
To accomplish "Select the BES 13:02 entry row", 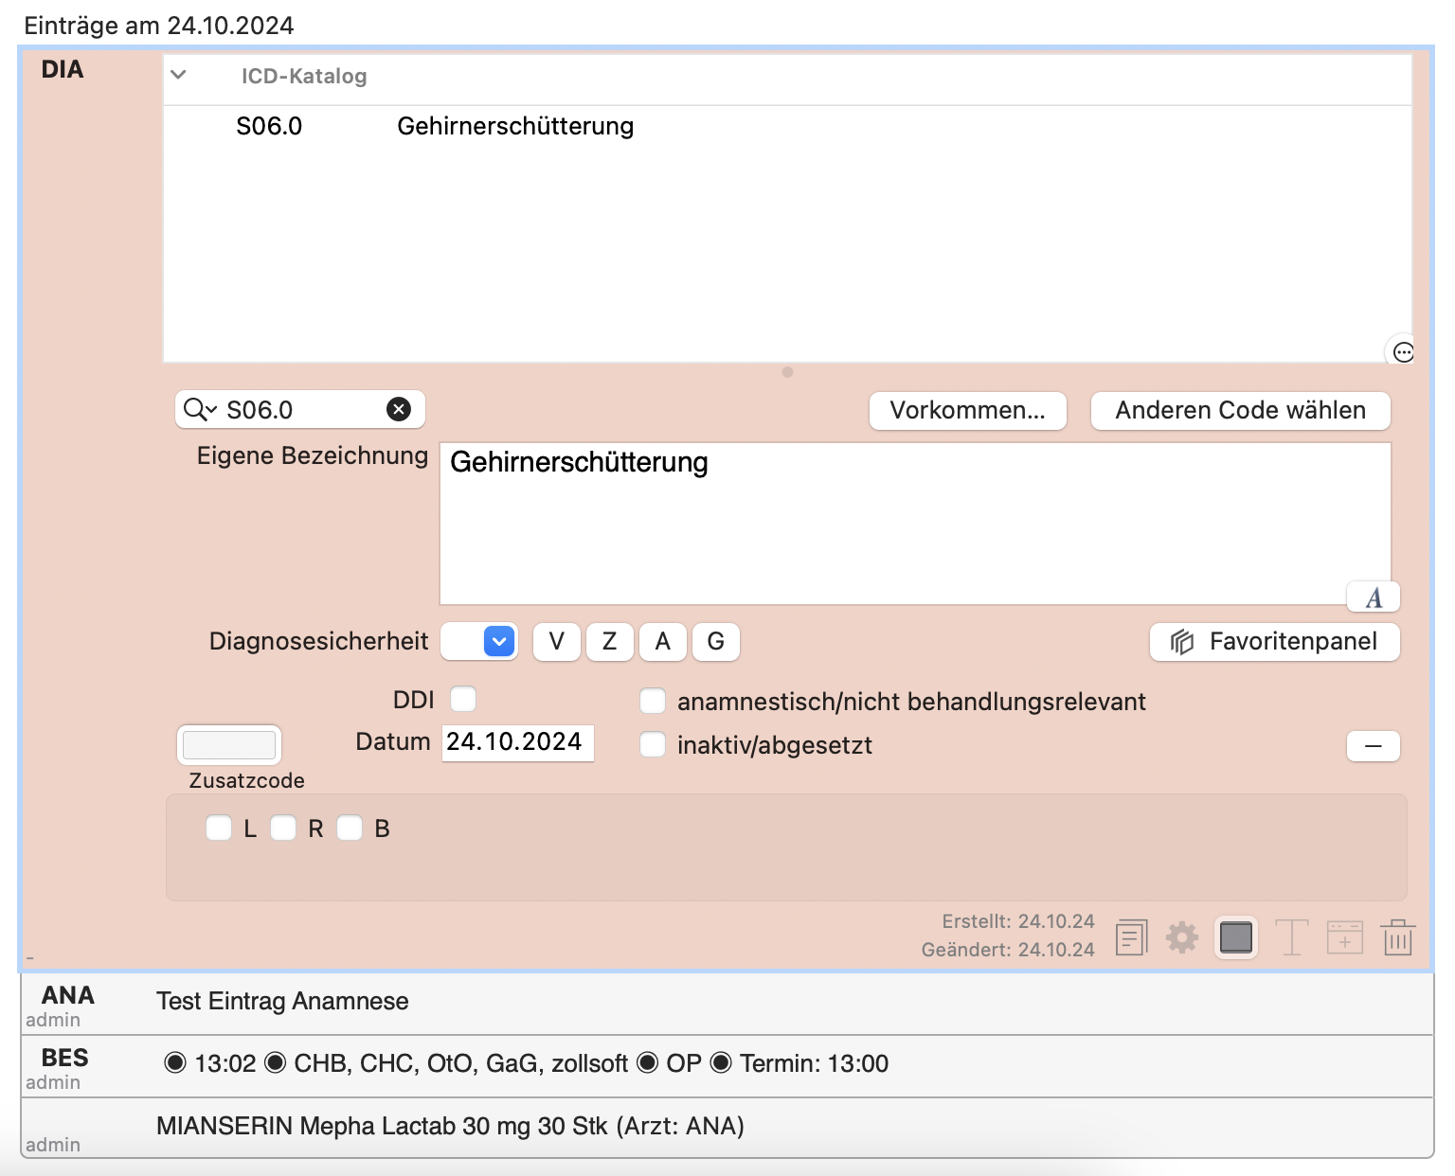I will (727, 1066).
